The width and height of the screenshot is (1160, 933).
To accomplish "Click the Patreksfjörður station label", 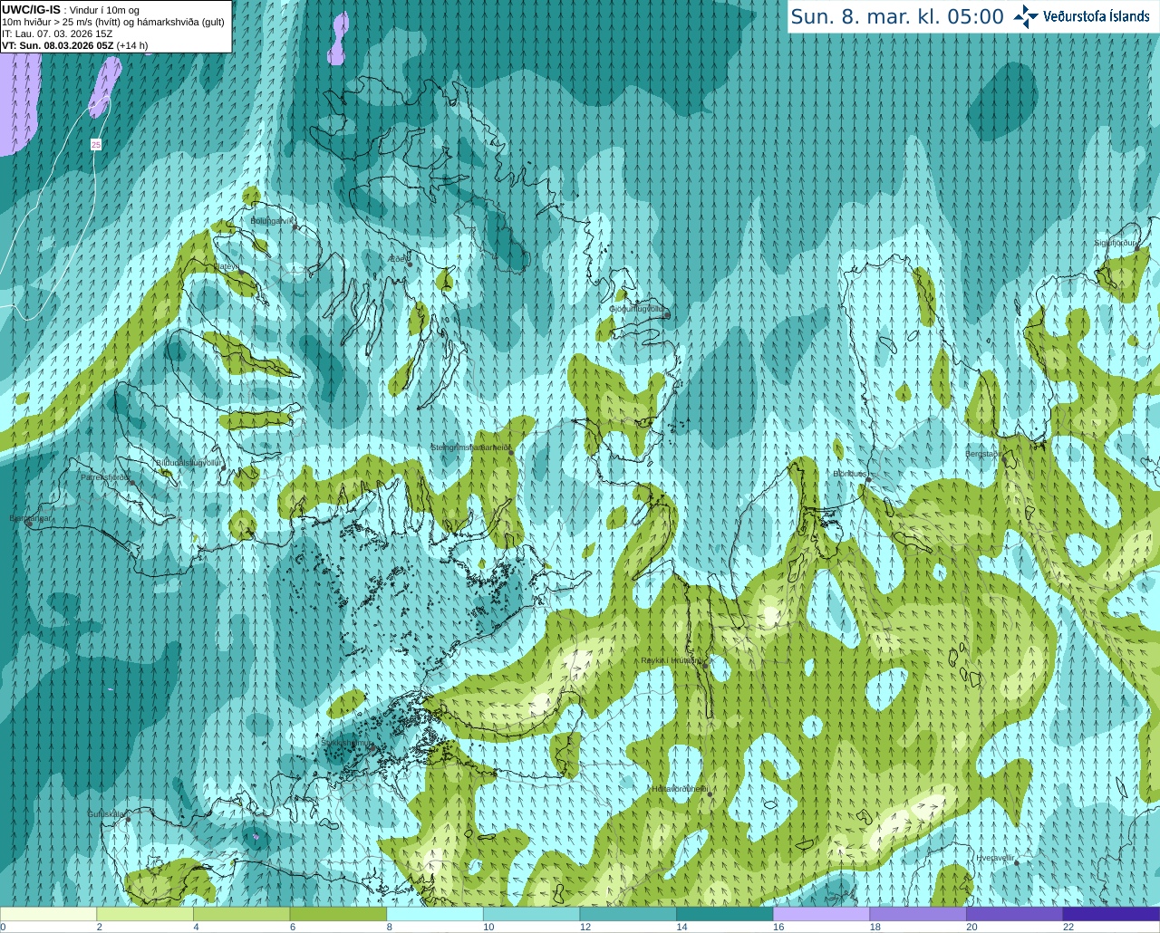I will 105,476.
